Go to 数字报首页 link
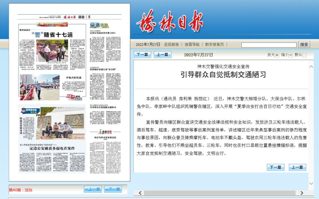The image size is (319, 199). [x=214, y=45]
